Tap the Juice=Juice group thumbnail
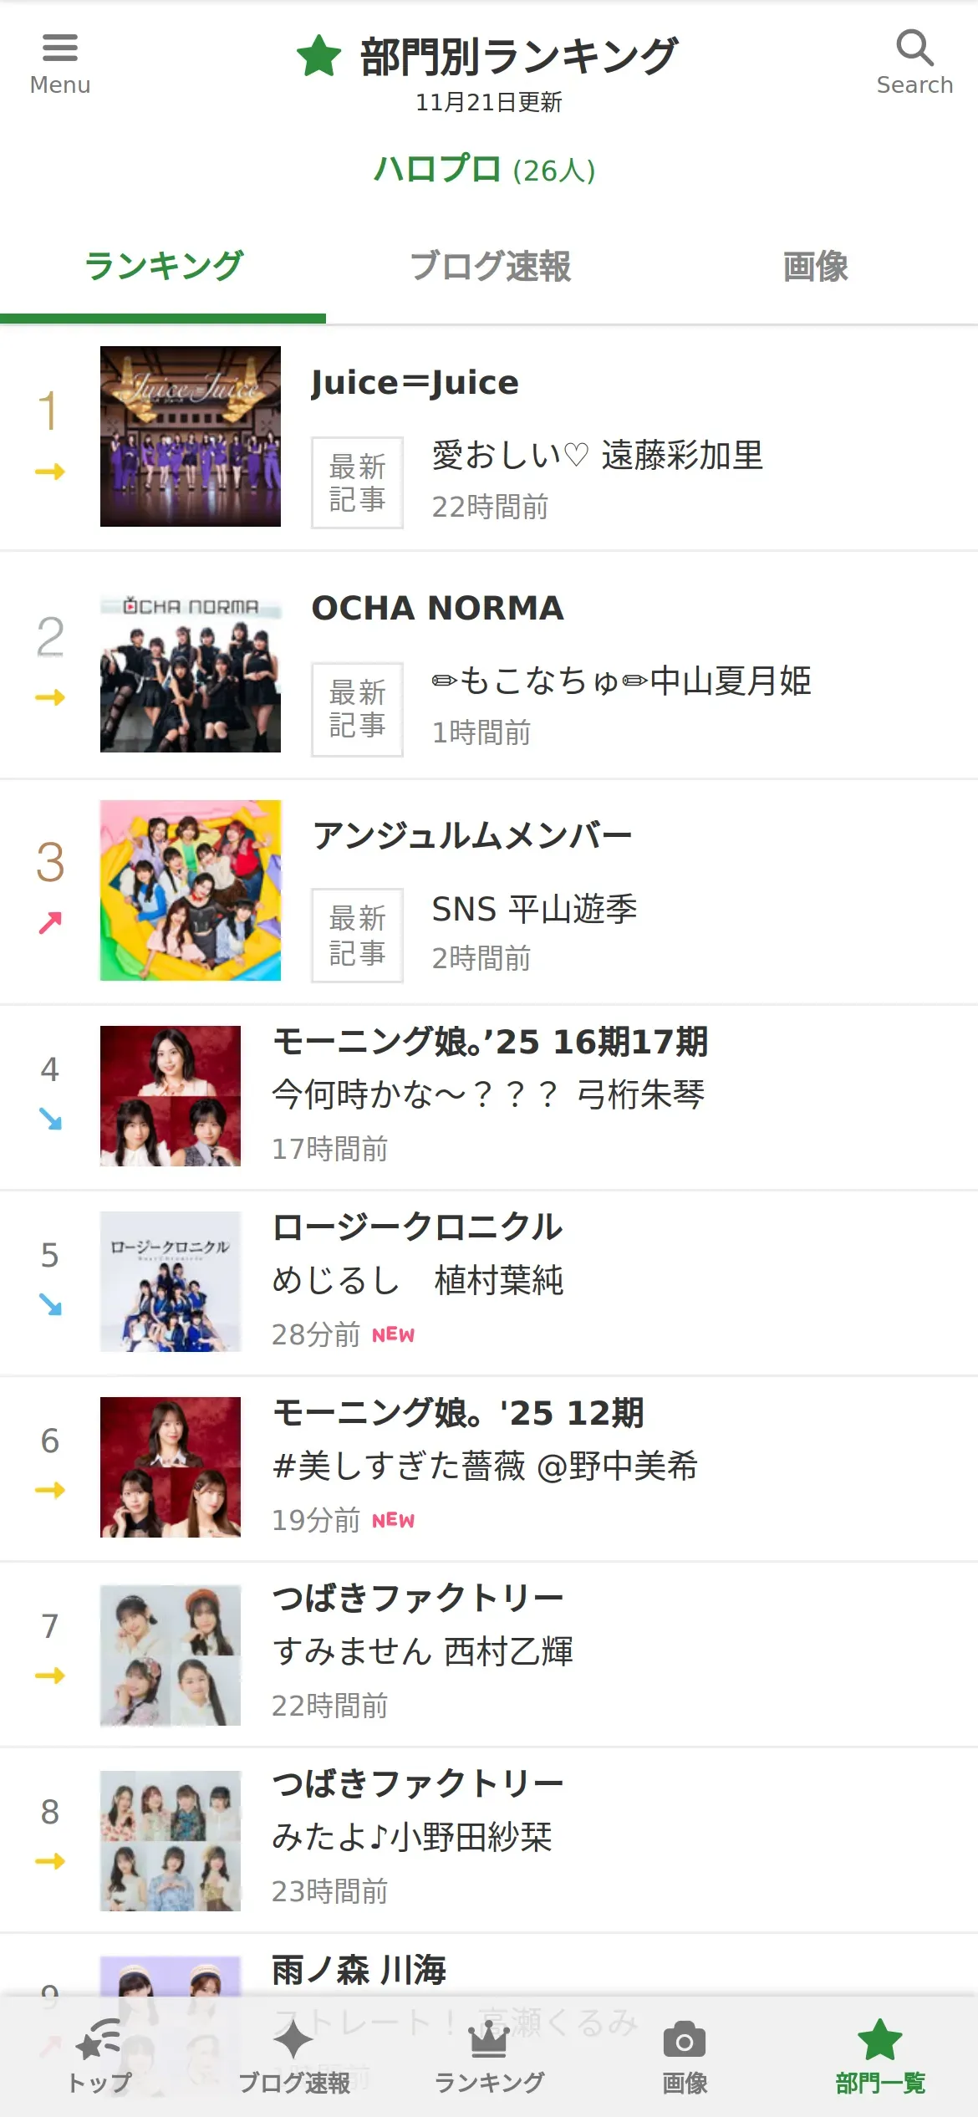This screenshot has width=978, height=2117. pos(191,436)
